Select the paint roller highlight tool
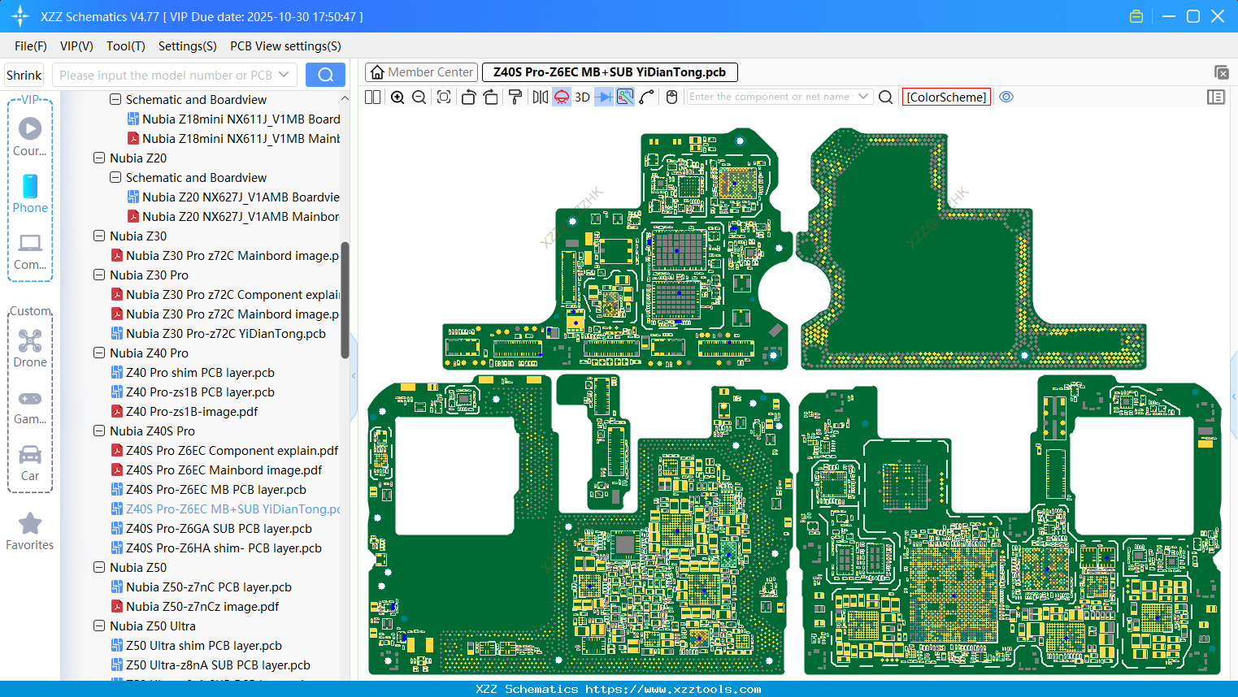 [x=515, y=97]
